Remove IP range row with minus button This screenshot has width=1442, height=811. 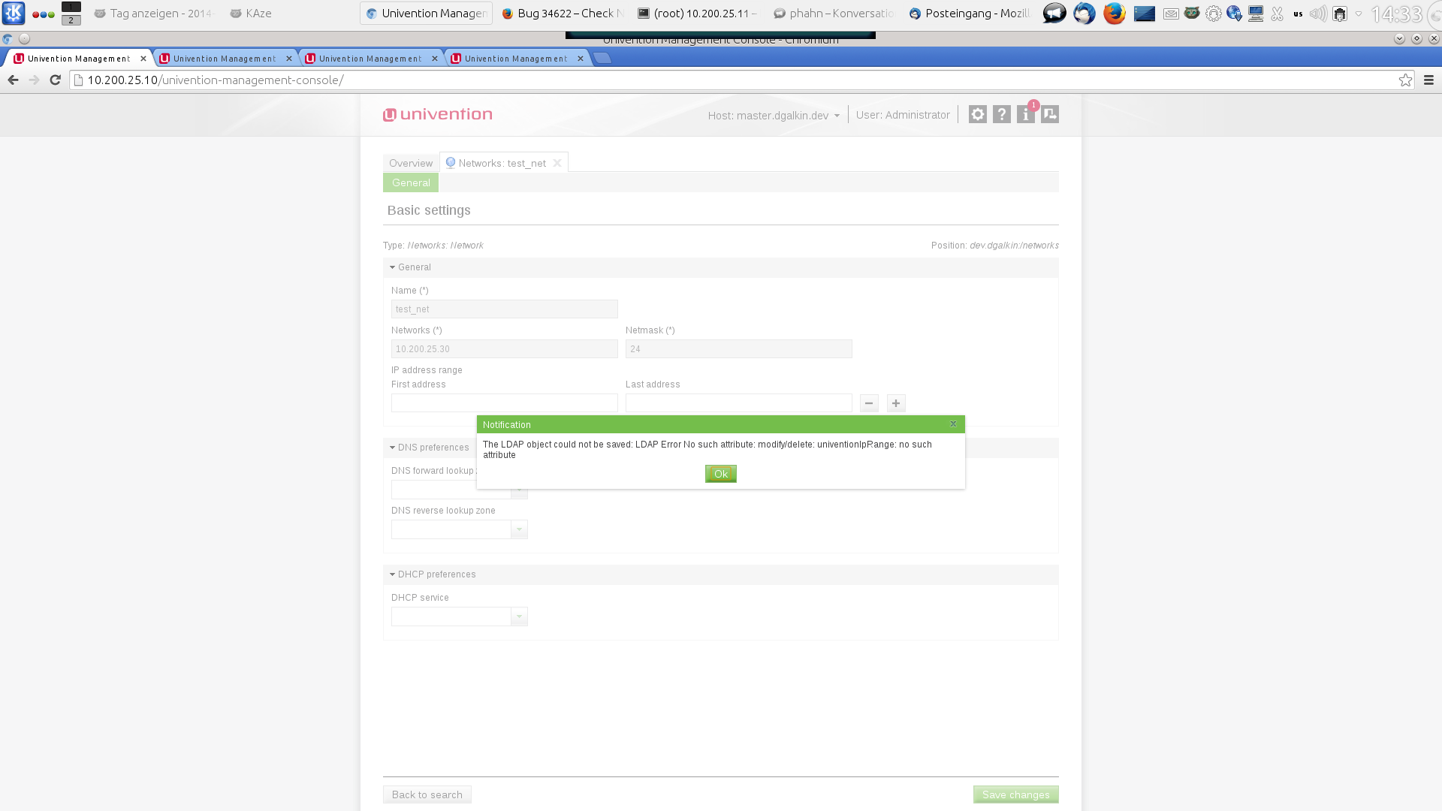[x=869, y=403]
